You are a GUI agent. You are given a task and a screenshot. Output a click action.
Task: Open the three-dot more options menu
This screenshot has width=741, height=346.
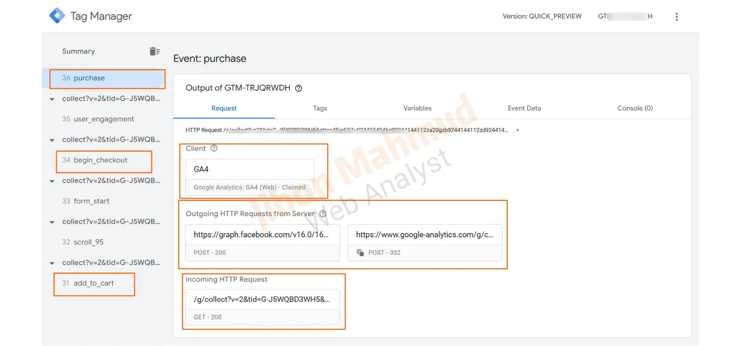[677, 17]
